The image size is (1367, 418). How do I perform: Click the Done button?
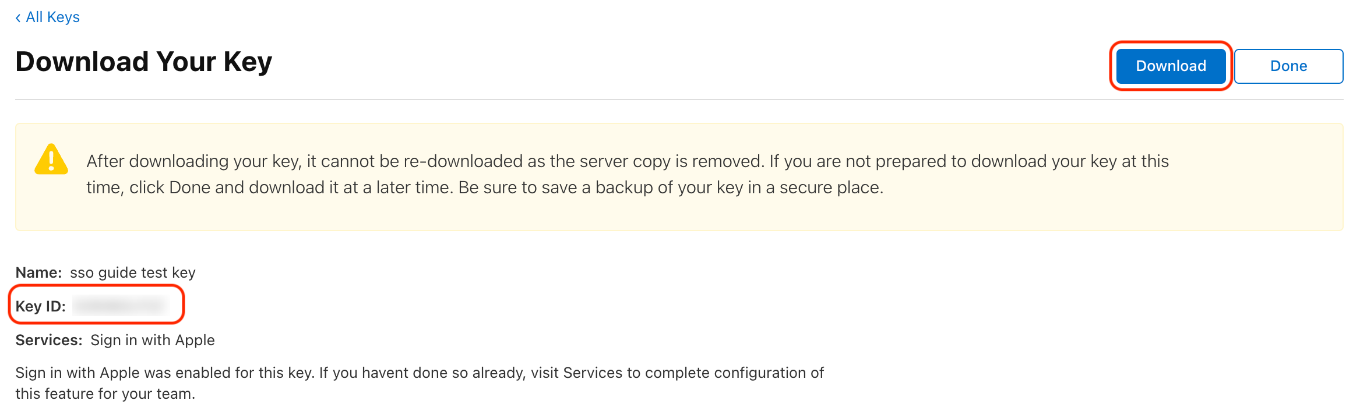point(1288,66)
